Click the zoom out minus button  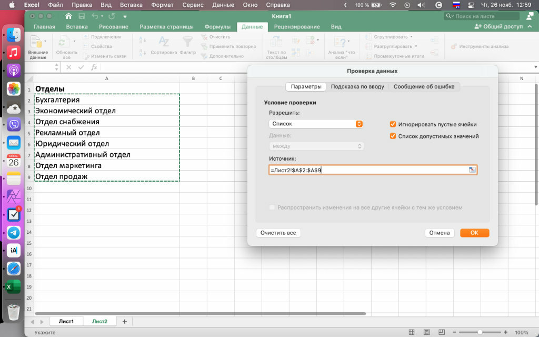pyautogui.click(x=455, y=332)
